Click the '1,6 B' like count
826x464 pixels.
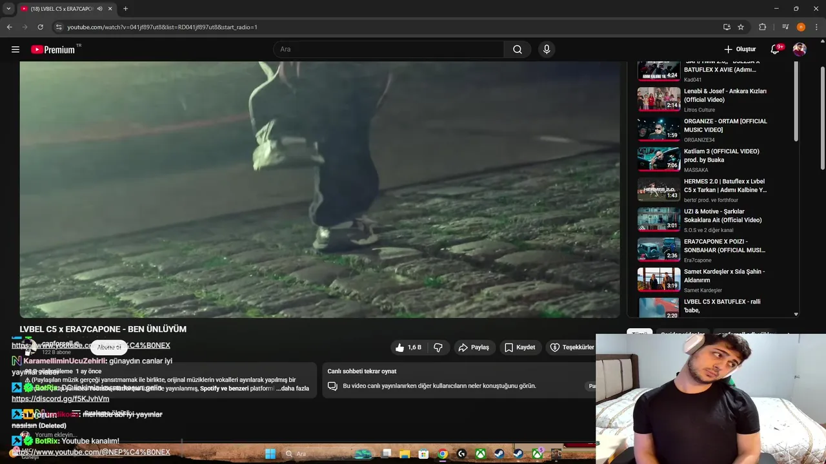414,347
